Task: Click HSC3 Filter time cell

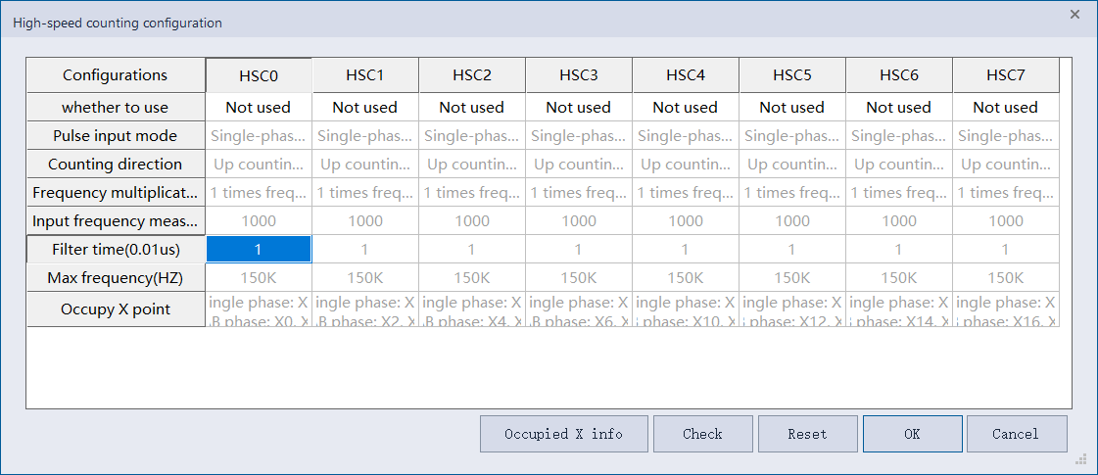Action: [x=579, y=250]
